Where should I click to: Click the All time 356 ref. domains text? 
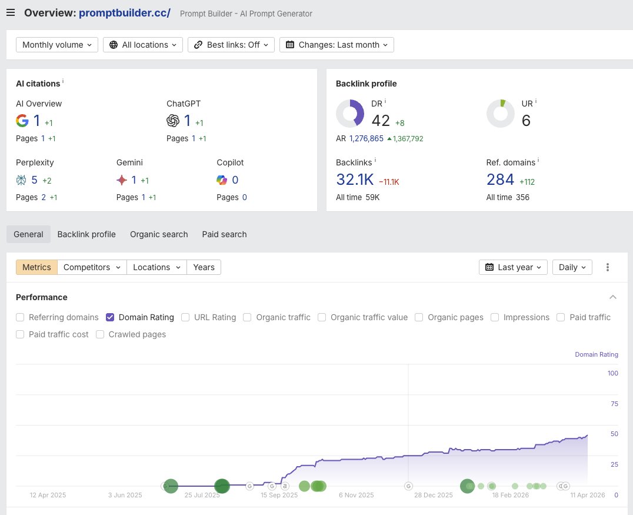508,198
